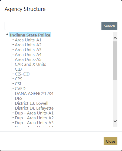Click the scroll up arrow
Viewport: 122px width, 151px height.
point(115,38)
